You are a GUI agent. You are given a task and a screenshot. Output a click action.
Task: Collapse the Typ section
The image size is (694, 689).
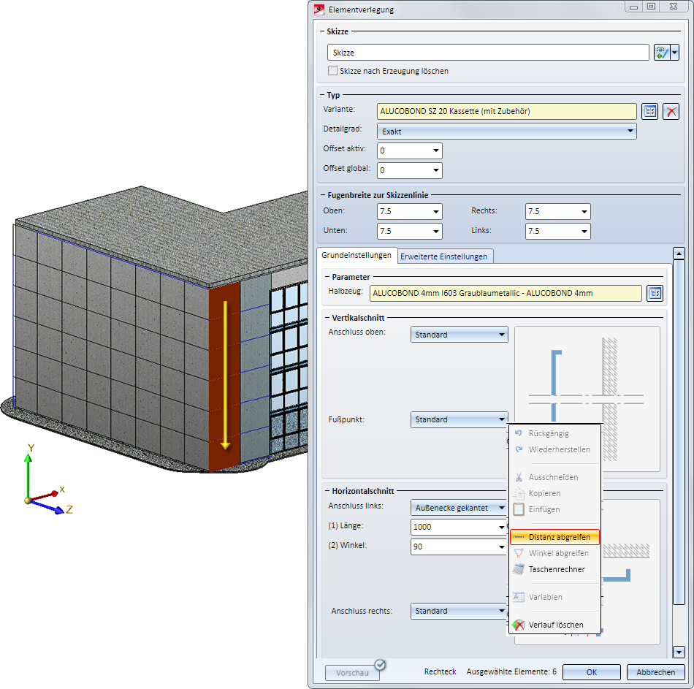322,95
